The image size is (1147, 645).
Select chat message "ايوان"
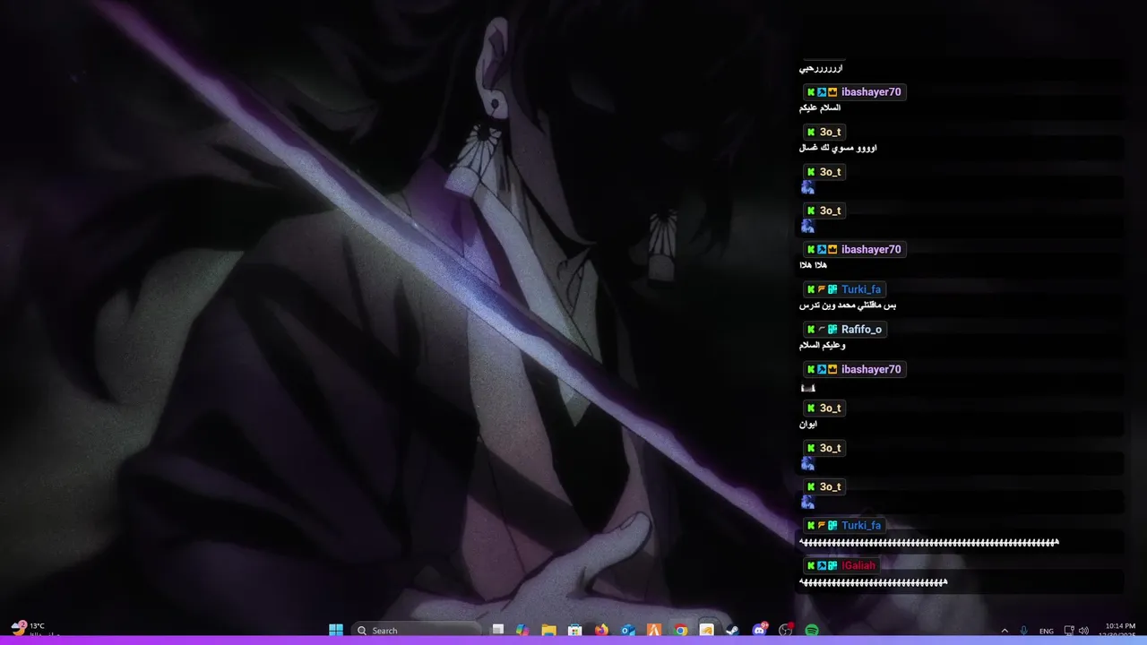point(807,424)
